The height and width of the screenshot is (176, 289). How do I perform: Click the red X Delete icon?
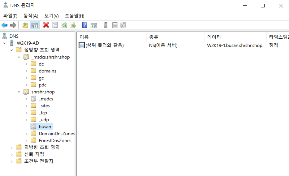click(x=46, y=25)
